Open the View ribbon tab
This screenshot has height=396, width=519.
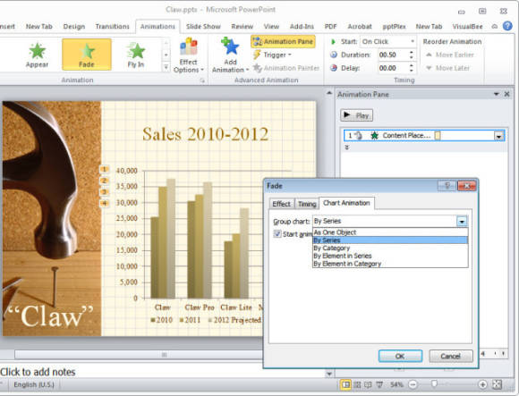pyautogui.click(x=271, y=27)
